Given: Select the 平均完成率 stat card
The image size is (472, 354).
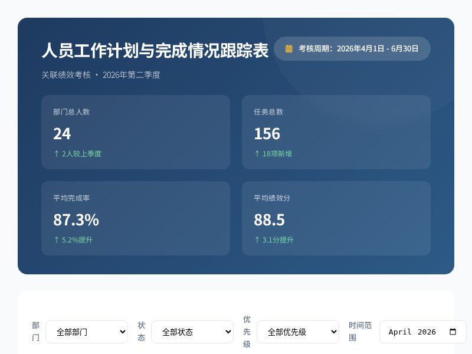Looking at the screenshot, I should pyautogui.click(x=136, y=218).
